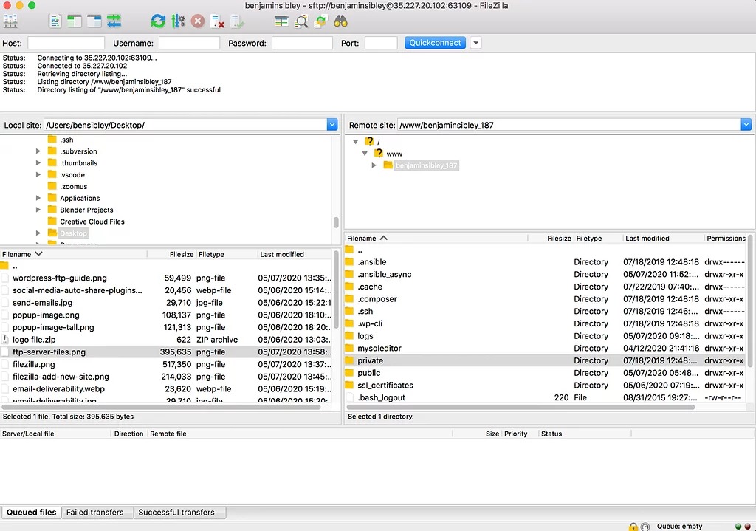The height and width of the screenshot is (531, 756).
Task: Expand the remote benjaminsibley_187 node
Action: click(374, 165)
